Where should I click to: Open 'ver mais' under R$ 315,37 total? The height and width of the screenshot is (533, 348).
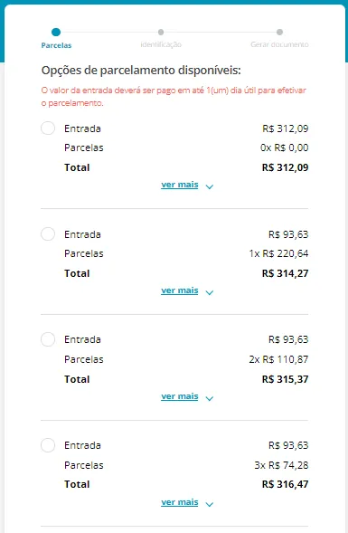click(180, 396)
